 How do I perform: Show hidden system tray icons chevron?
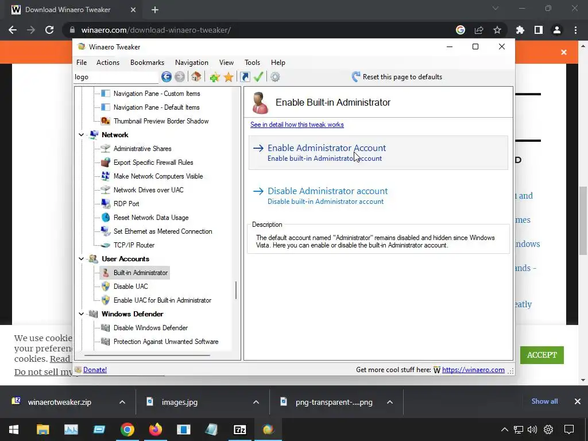click(x=505, y=430)
